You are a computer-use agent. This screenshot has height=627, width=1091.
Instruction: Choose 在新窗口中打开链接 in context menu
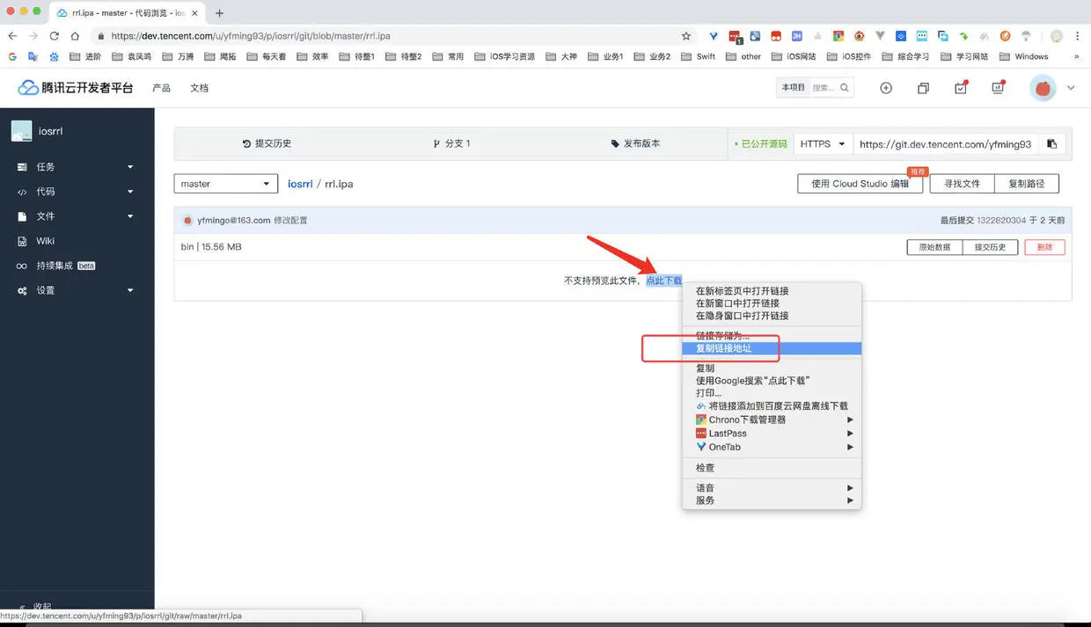point(772,303)
